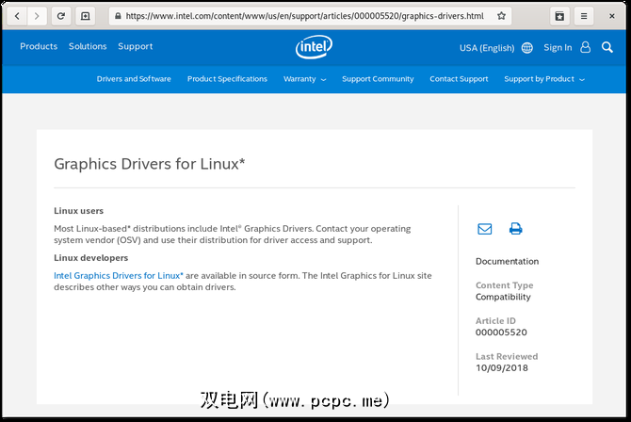The width and height of the screenshot is (631, 422).
Task: Open the Intel logo home link
Action: click(314, 47)
